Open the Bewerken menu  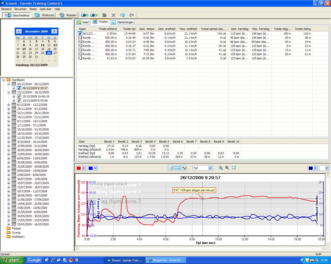click(x=21, y=9)
